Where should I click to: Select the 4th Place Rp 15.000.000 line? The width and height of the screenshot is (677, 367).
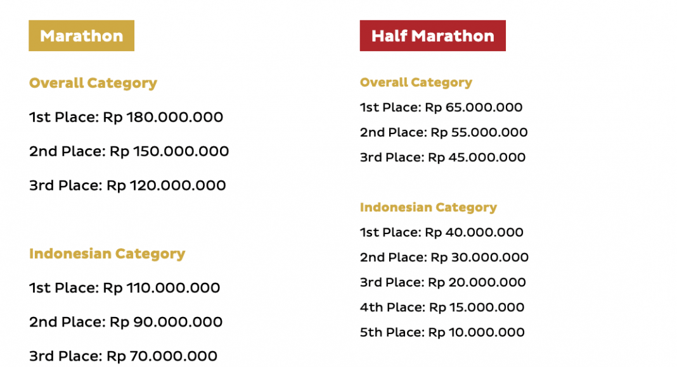pos(442,308)
